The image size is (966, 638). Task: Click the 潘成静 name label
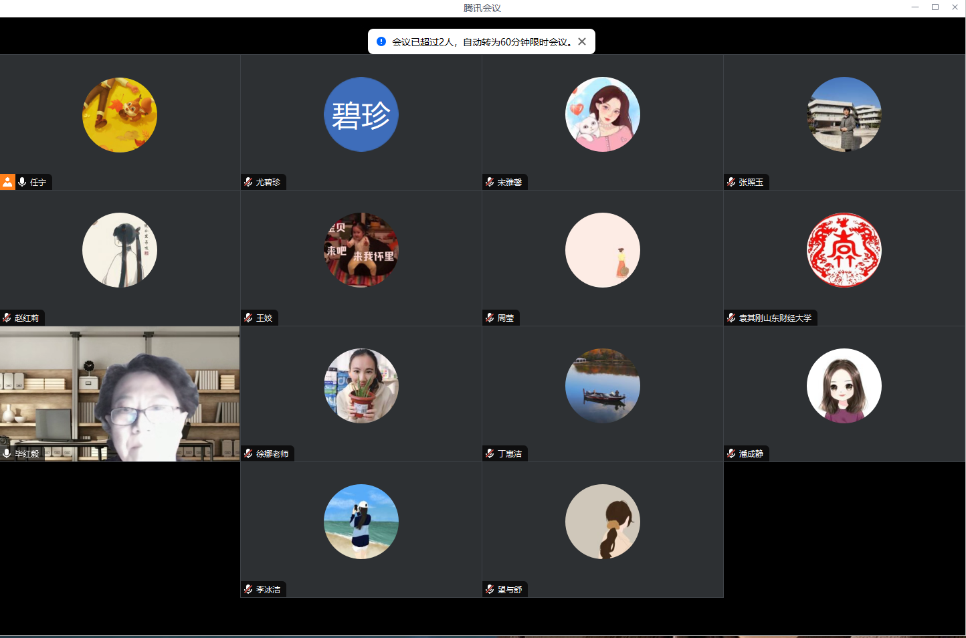[751, 453]
